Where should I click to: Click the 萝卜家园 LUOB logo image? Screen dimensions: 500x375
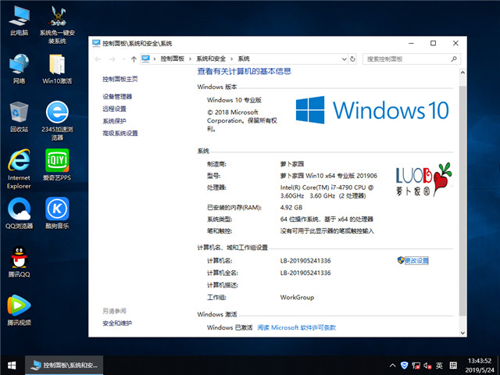(x=423, y=179)
